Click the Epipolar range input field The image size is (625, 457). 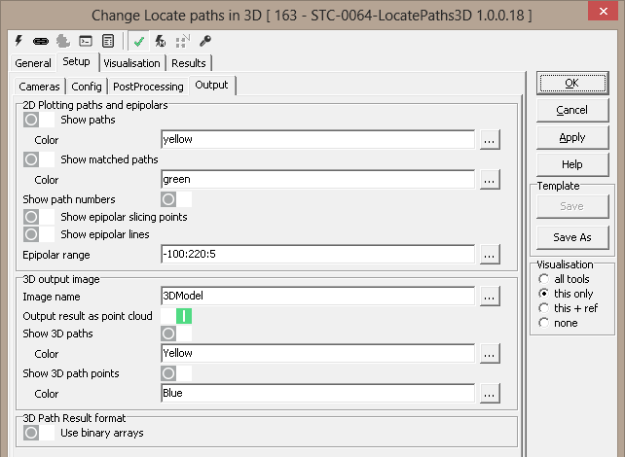[317, 255]
